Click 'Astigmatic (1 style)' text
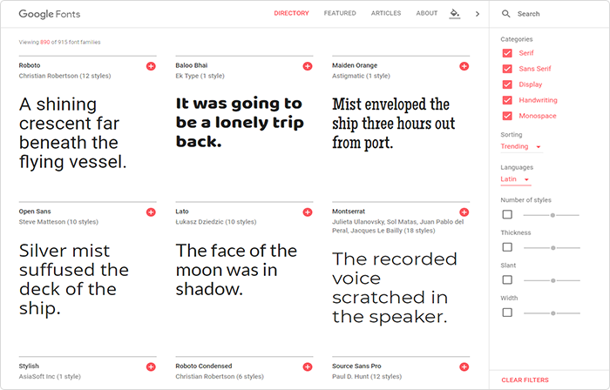This screenshot has height=390, width=610. [x=361, y=76]
